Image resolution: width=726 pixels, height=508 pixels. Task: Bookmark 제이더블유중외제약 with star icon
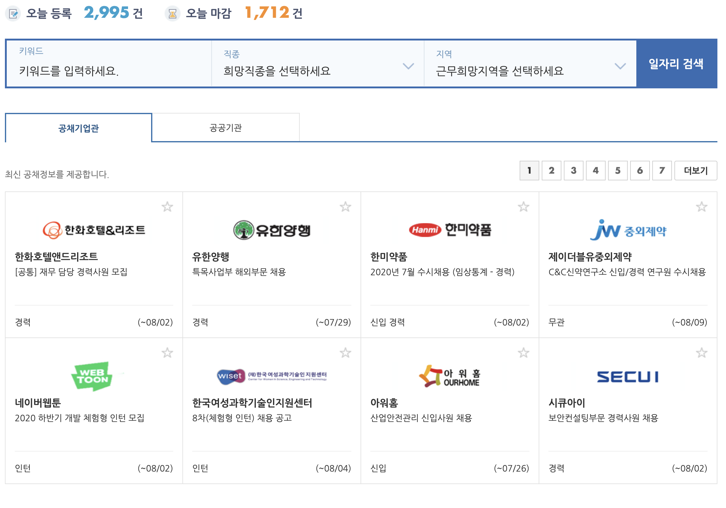click(x=701, y=207)
